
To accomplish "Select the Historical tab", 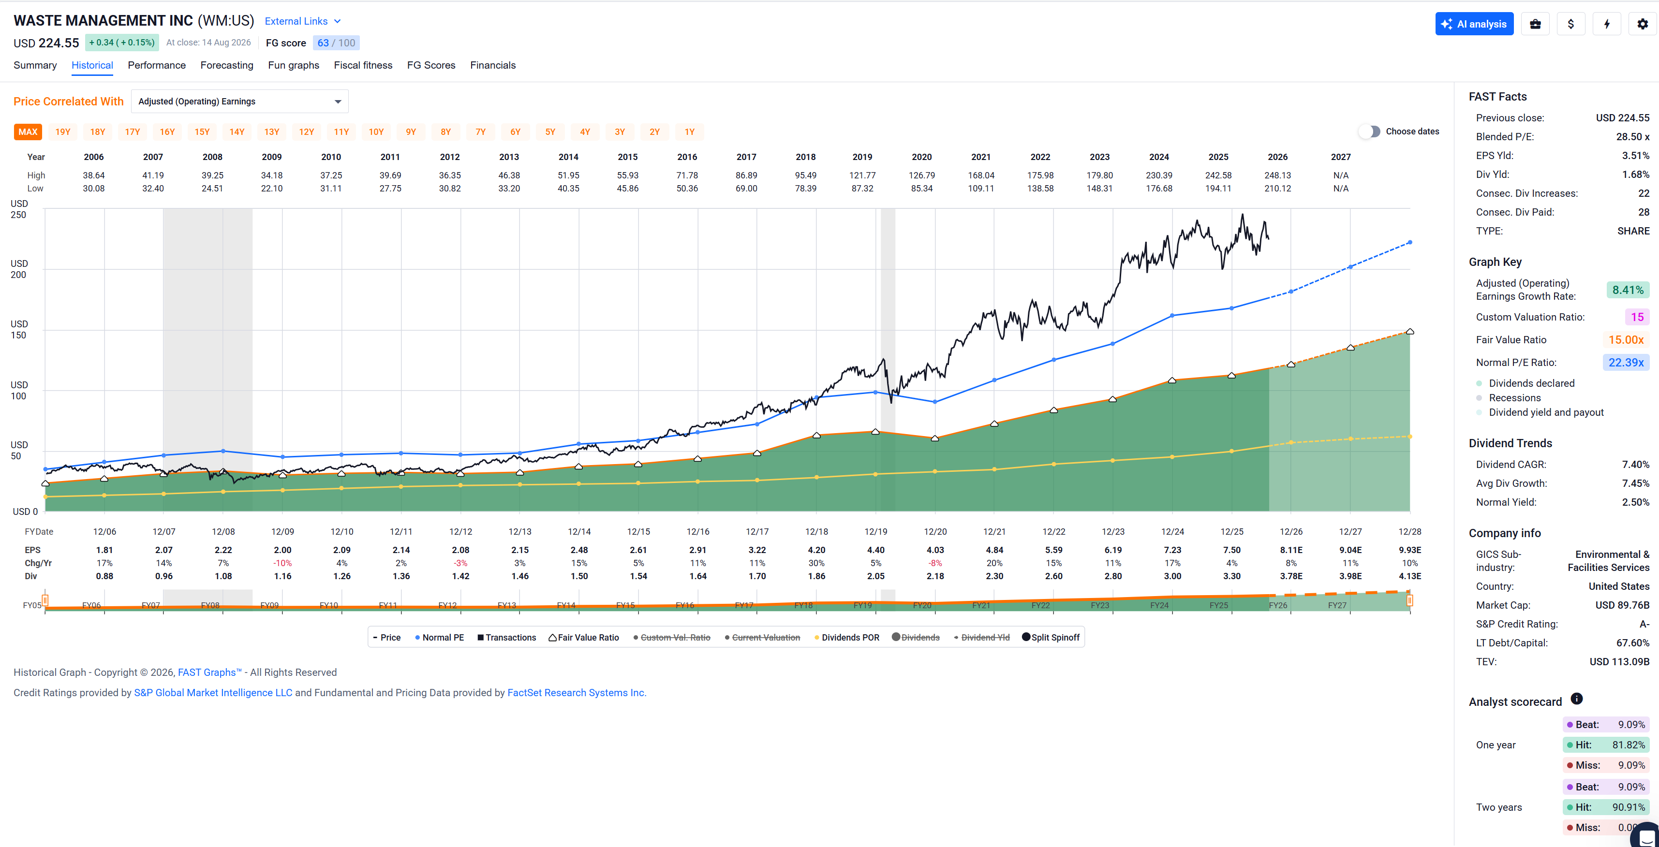I will click(x=92, y=65).
